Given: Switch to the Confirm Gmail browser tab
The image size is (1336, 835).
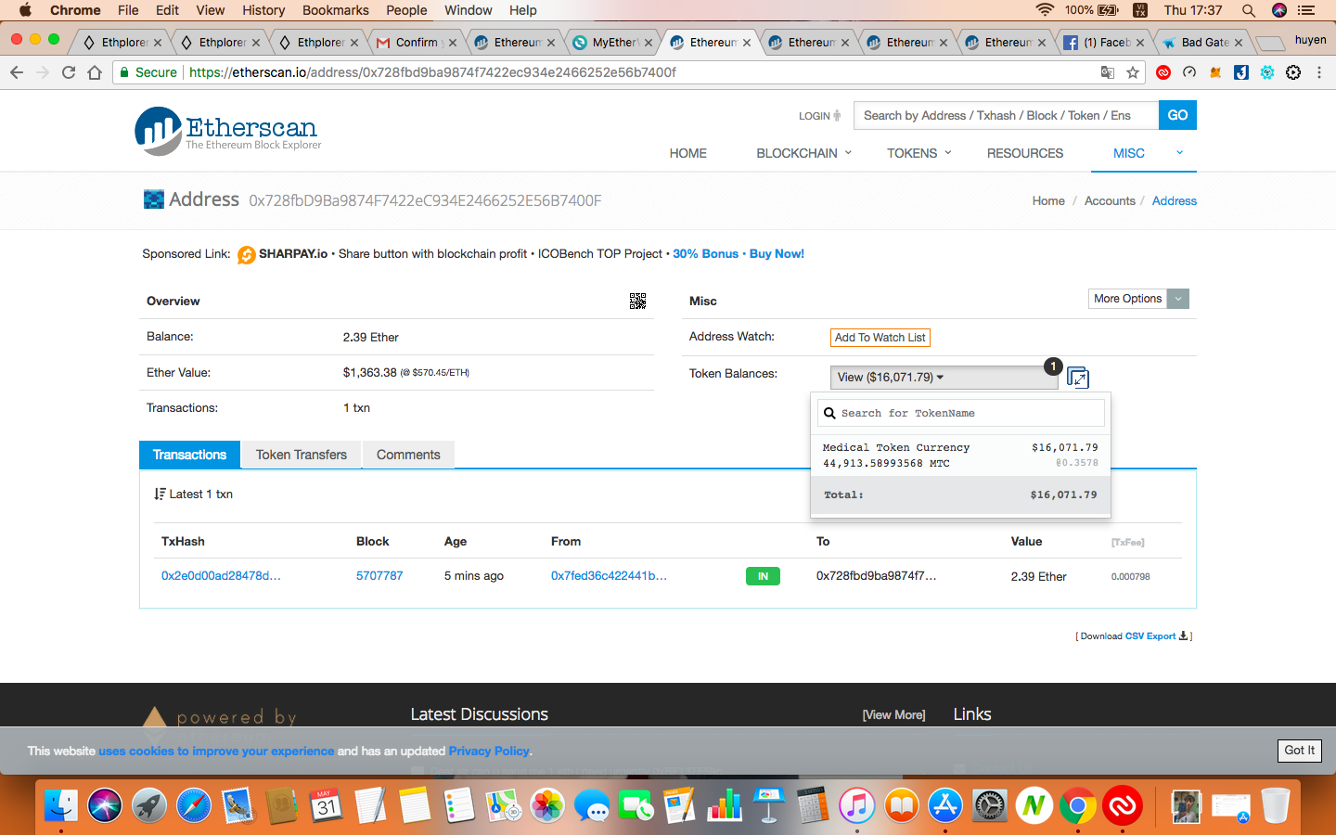Looking at the screenshot, I should click(x=416, y=42).
